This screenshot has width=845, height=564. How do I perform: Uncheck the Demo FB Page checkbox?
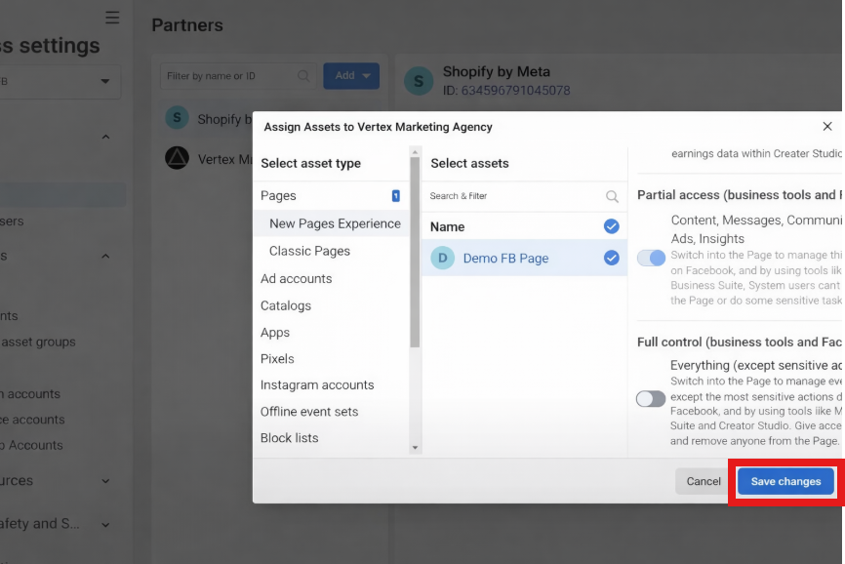(611, 259)
